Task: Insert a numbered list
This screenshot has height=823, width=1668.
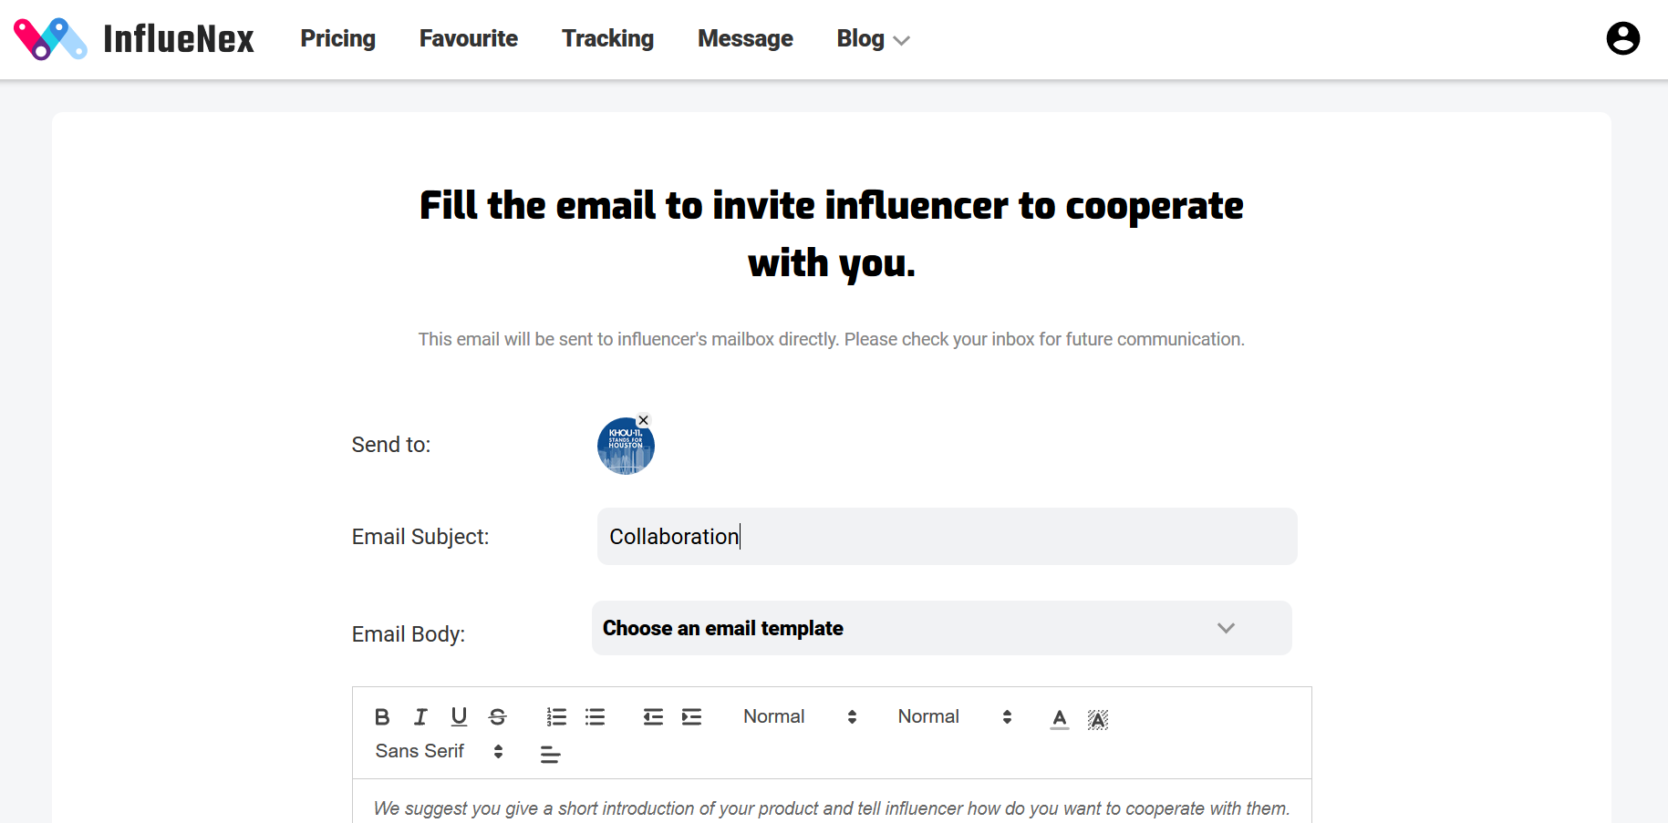Action: pyautogui.click(x=556, y=717)
